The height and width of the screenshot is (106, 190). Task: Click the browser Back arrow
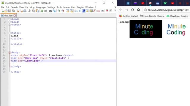coord(121,10)
